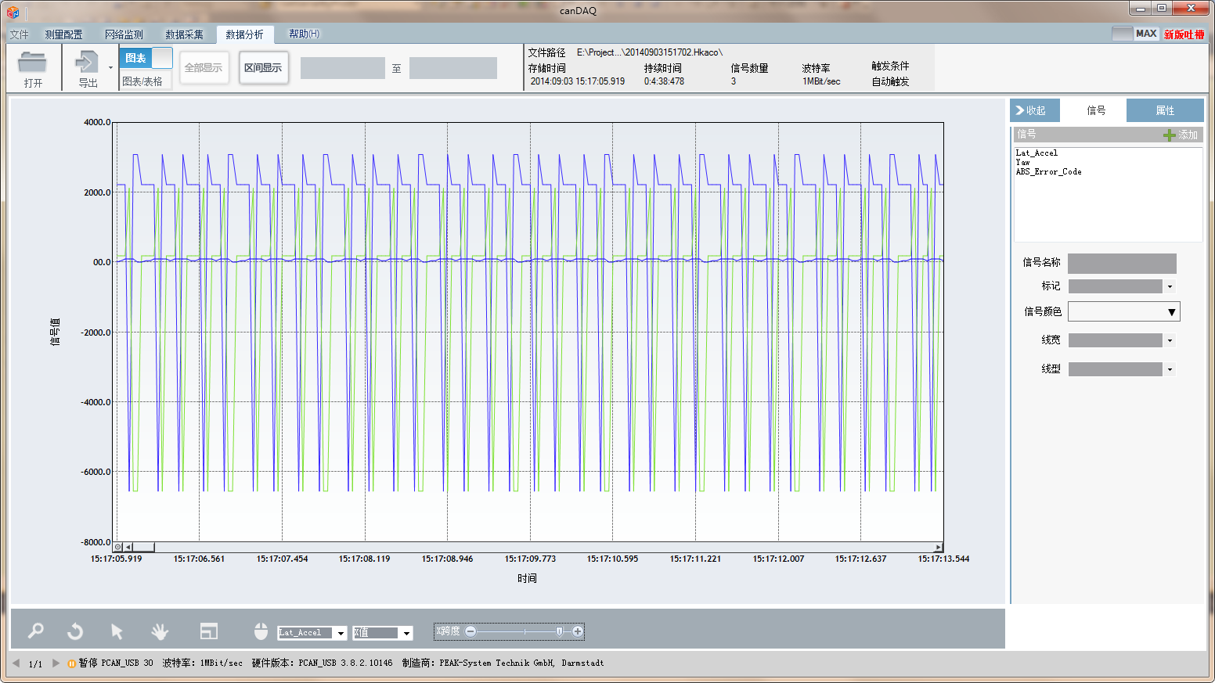
Task: Expand the 线型 line type dropdown
Action: click(x=1170, y=369)
